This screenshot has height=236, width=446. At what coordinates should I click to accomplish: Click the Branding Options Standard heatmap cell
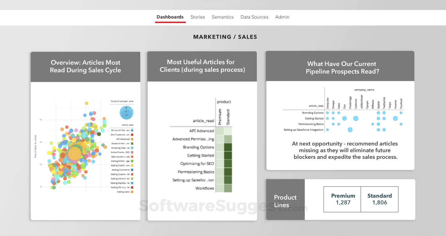[x=228, y=147]
